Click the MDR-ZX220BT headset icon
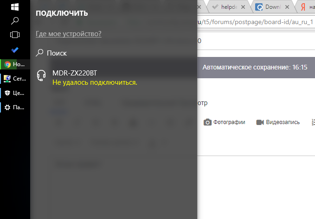This screenshot has width=315, height=219. click(41, 75)
